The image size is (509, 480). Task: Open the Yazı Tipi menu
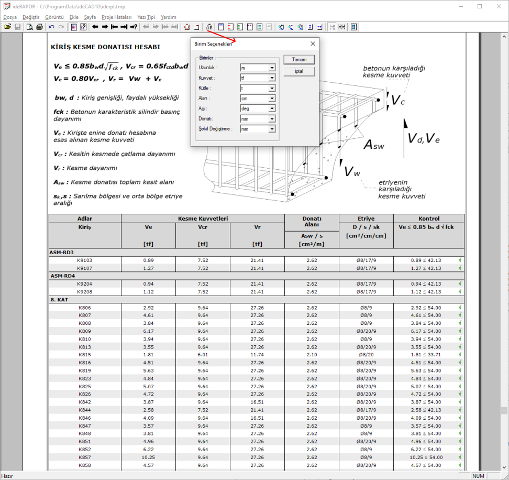point(146,17)
